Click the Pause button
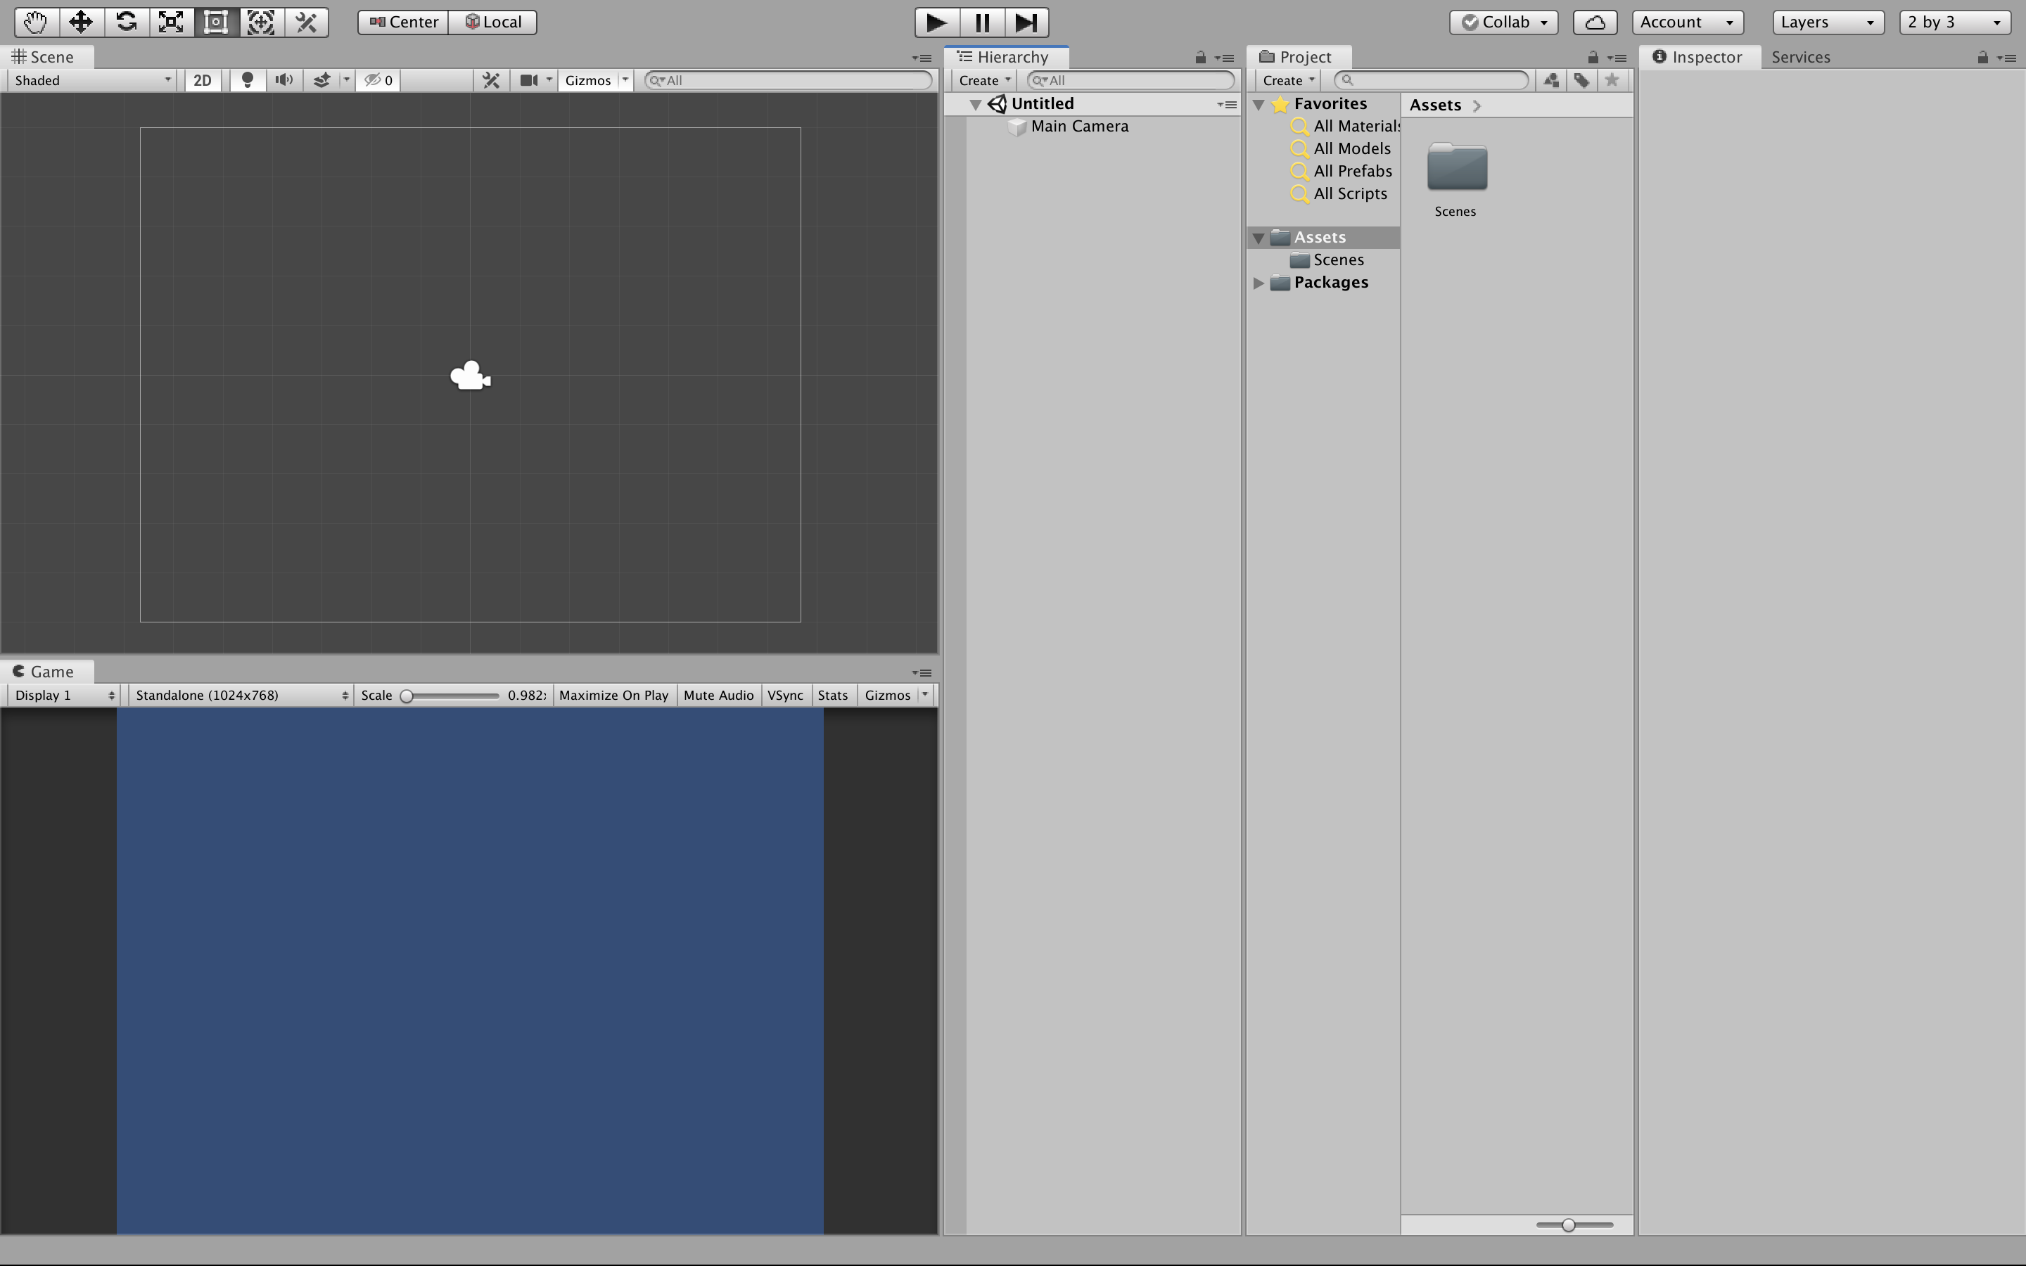Image resolution: width=2026 pixels, height=1266 pixels. [982, 22]
